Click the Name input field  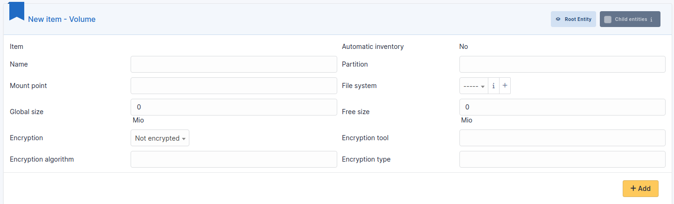(x=234, y=64)
